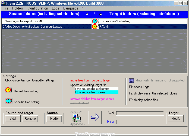
Task: Click the 'Specific time setting' label
Action: coord(27,102)
